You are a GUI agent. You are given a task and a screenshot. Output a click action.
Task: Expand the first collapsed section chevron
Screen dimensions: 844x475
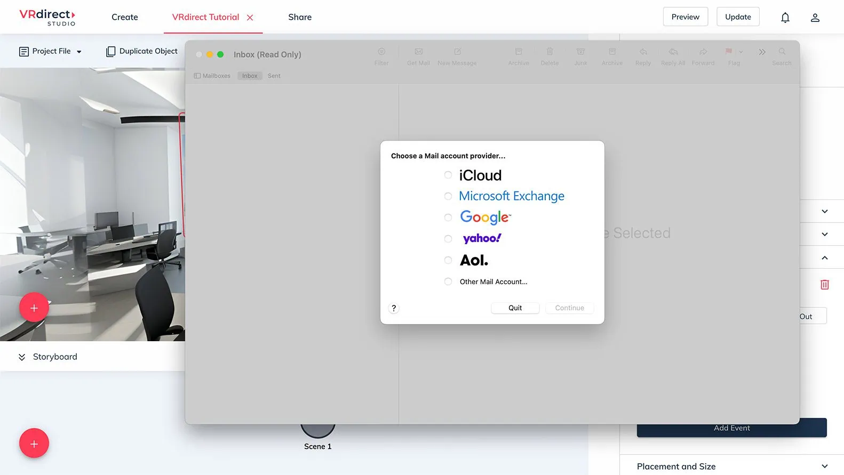[825, 212]
